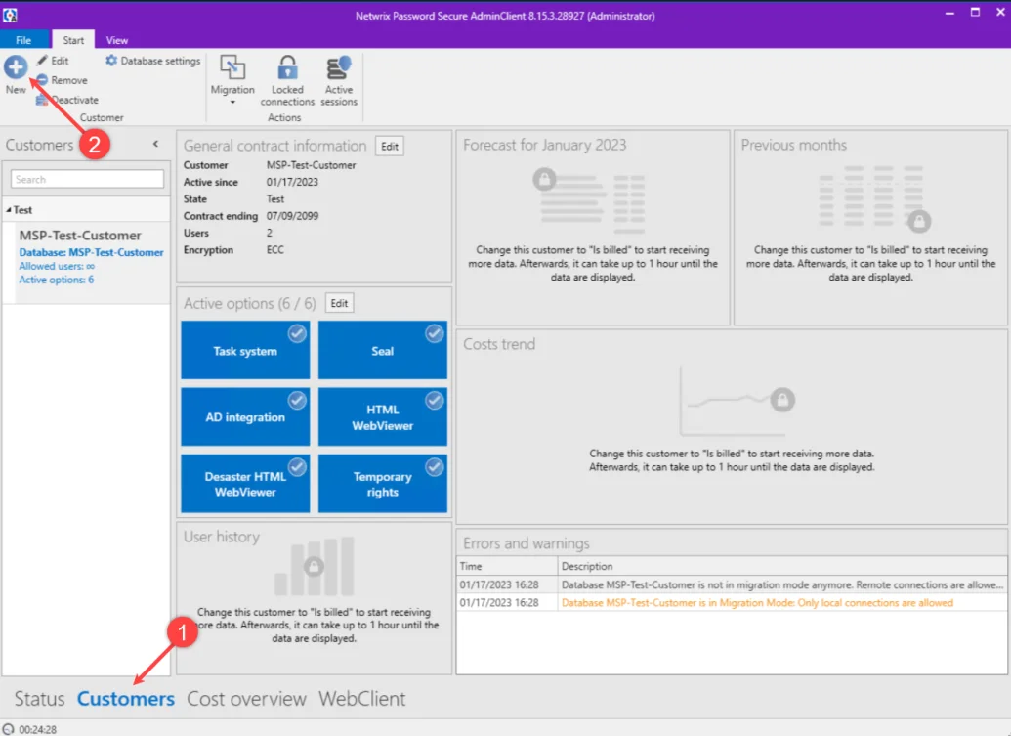Click the Remove customer icon
This screenshot has height=736, width=1011.
click(42, 80)
